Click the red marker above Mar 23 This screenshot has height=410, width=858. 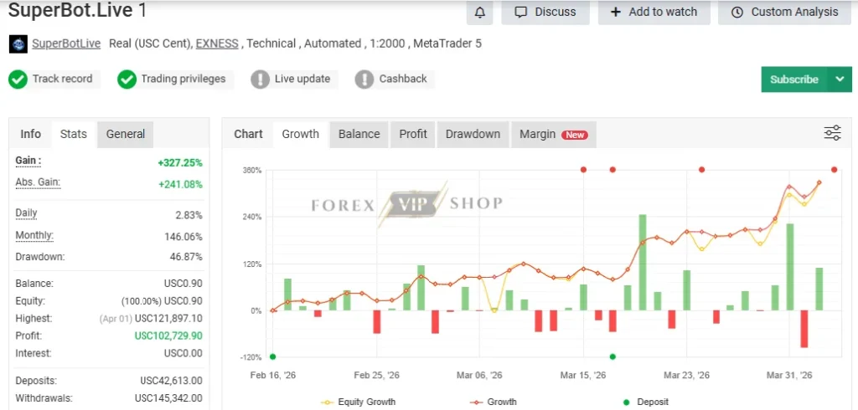point(701,170)
